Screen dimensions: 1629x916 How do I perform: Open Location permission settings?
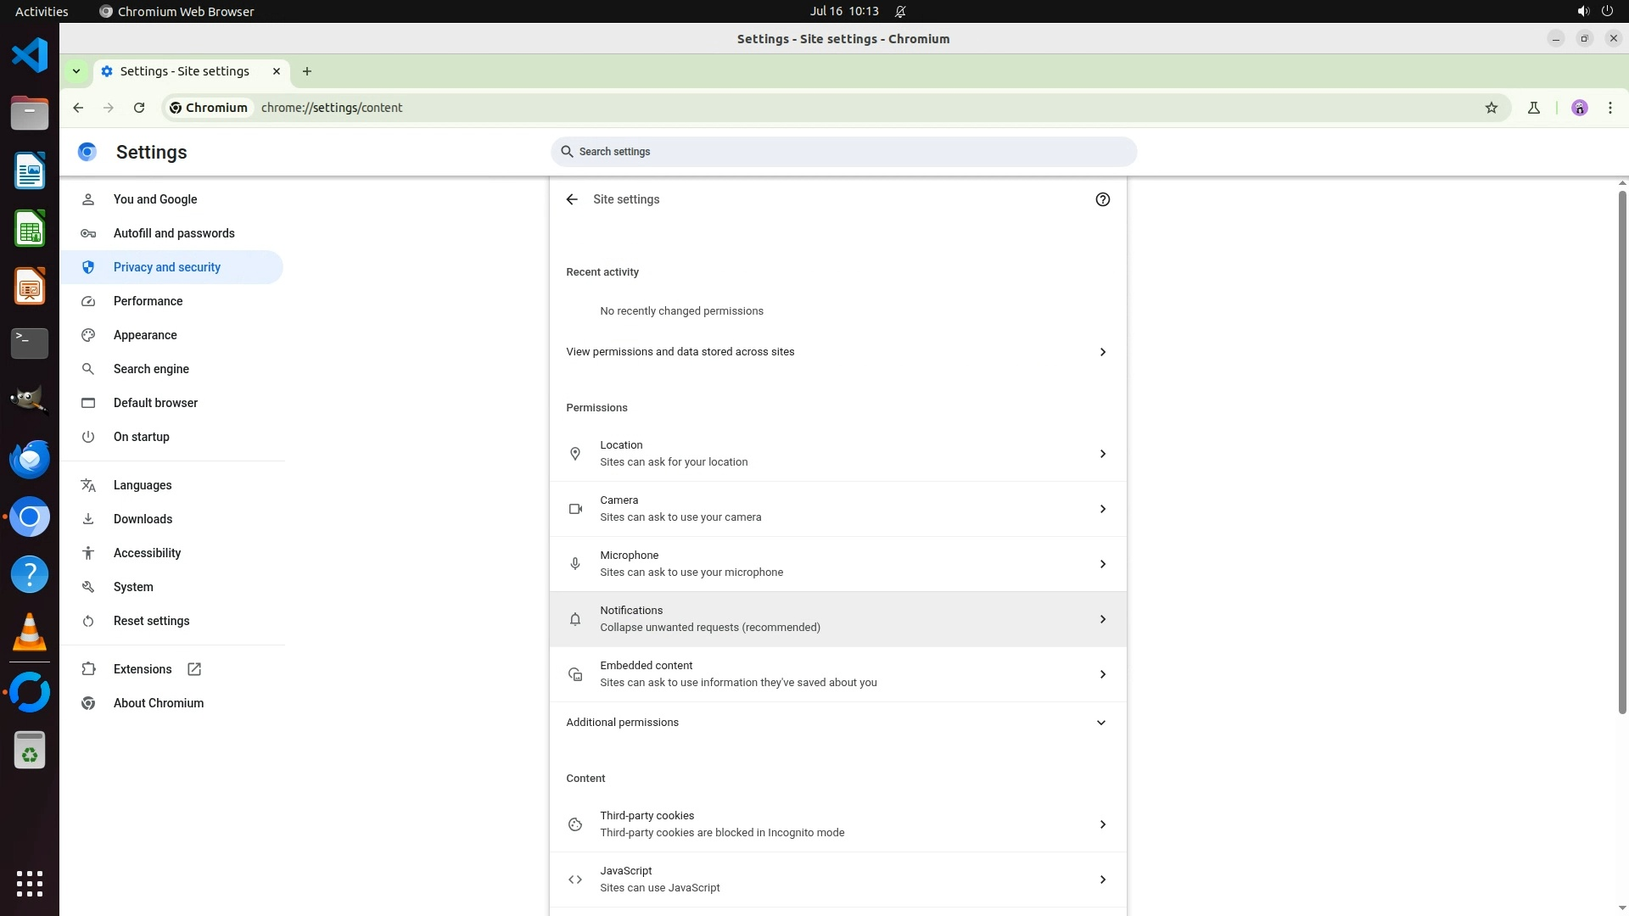click(837, 454)
